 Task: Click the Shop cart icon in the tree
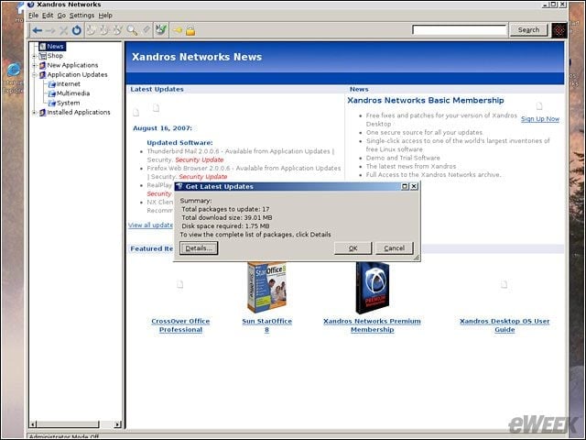pos(43,56)
